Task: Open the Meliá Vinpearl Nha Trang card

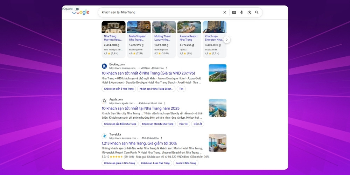Action: (x=139, y=39)
